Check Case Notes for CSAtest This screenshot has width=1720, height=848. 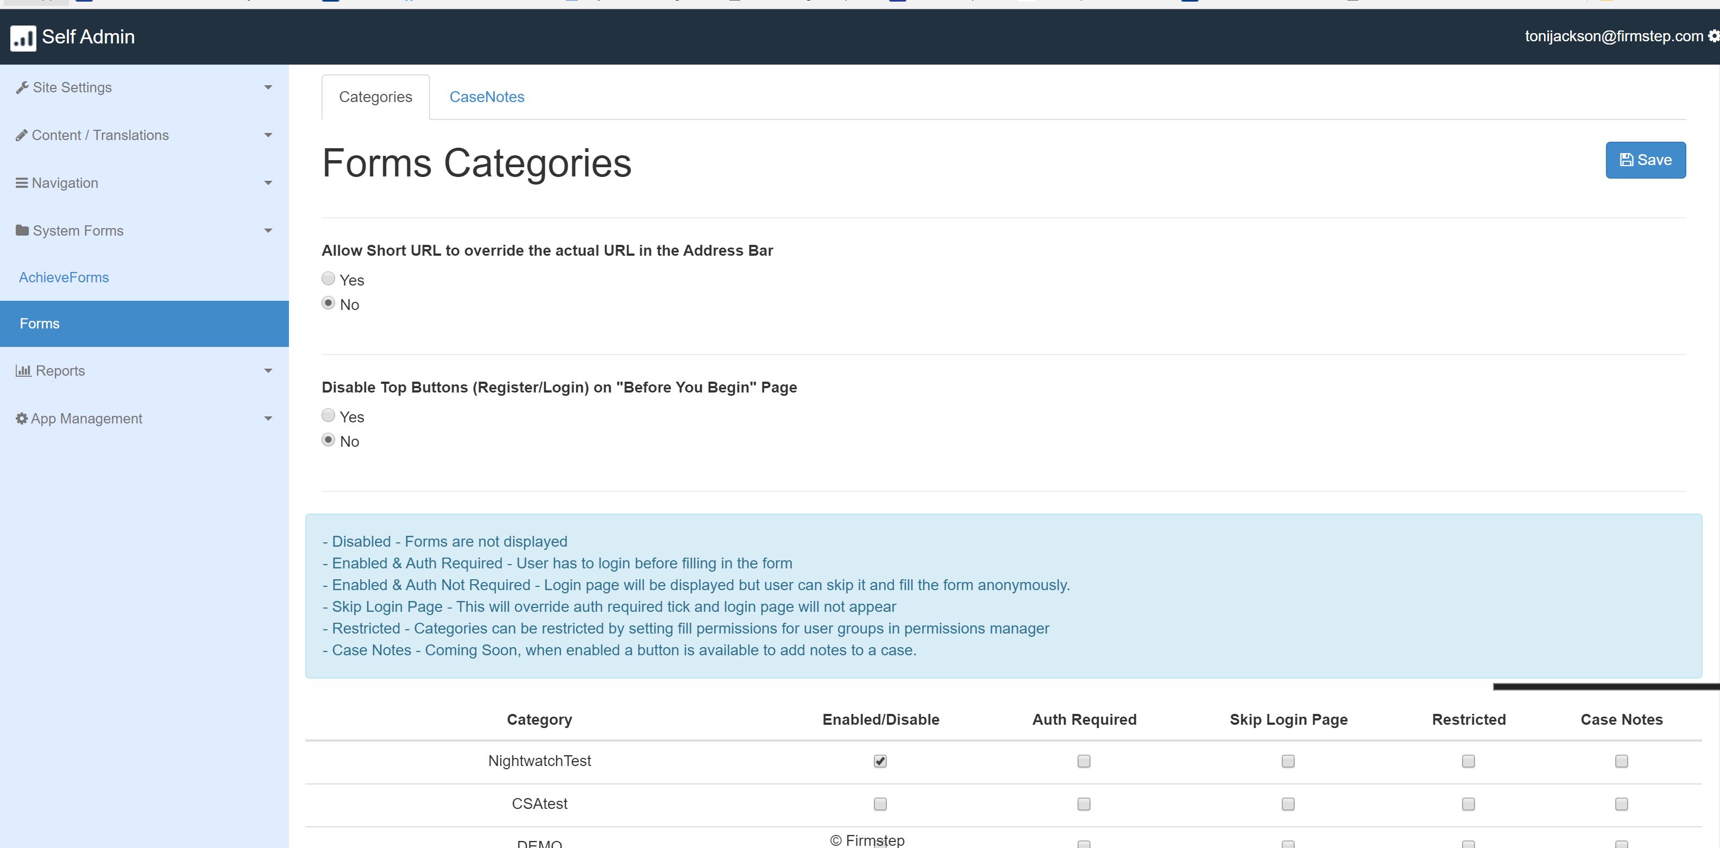pyautogui.click(x=1621, y=804)
